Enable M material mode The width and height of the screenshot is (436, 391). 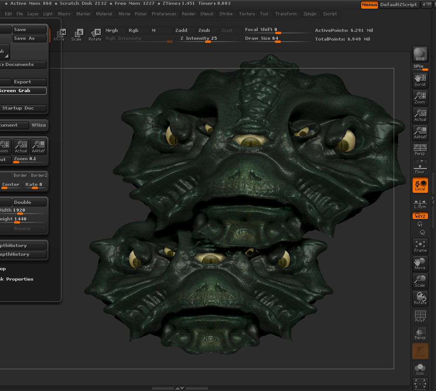[x=161, y=31]
